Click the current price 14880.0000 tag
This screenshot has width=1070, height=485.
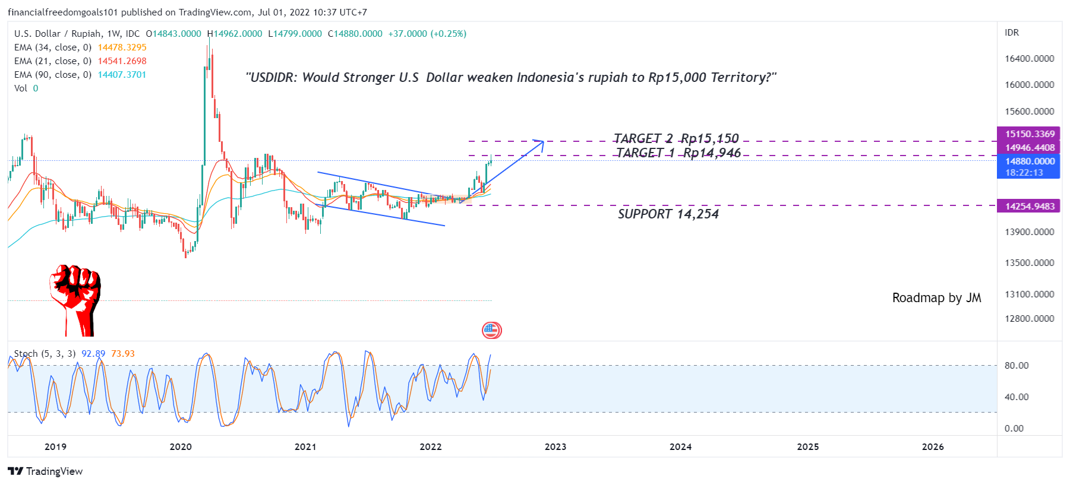(x=1030, y=161)
